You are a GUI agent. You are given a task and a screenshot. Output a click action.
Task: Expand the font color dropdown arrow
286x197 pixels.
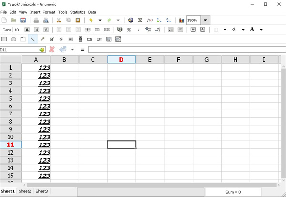coord(261,30)
